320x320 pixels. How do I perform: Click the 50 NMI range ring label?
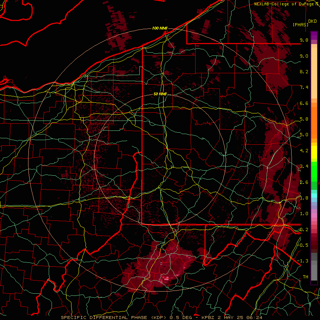tap(160, 94)
